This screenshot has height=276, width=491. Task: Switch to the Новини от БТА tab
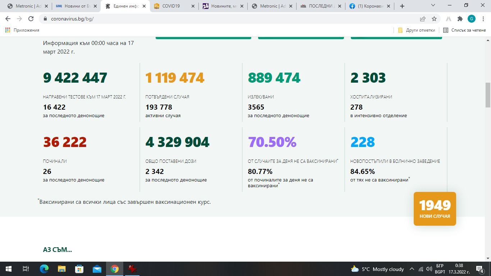click(76, 6)
